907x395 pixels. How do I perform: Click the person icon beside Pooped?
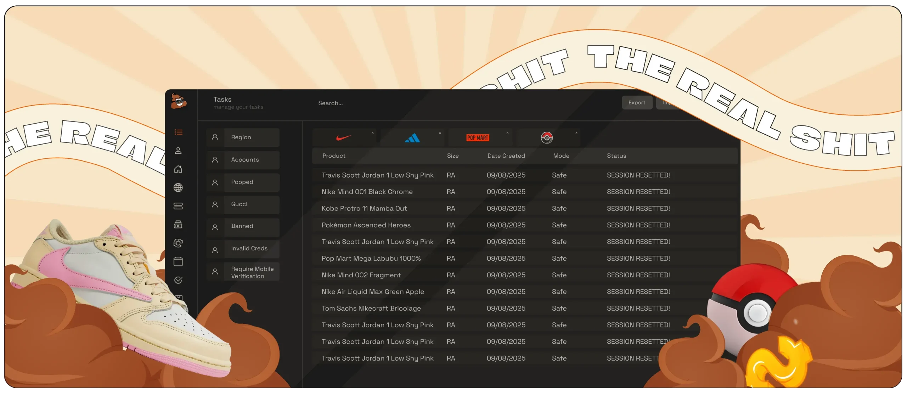(215, 182)
